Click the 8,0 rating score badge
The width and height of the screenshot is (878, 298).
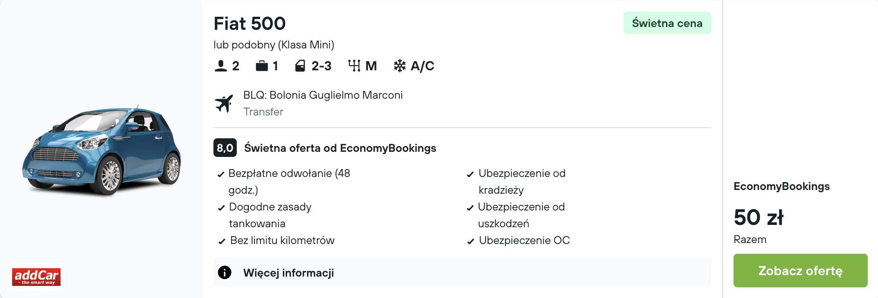click(x=225, y=148)
